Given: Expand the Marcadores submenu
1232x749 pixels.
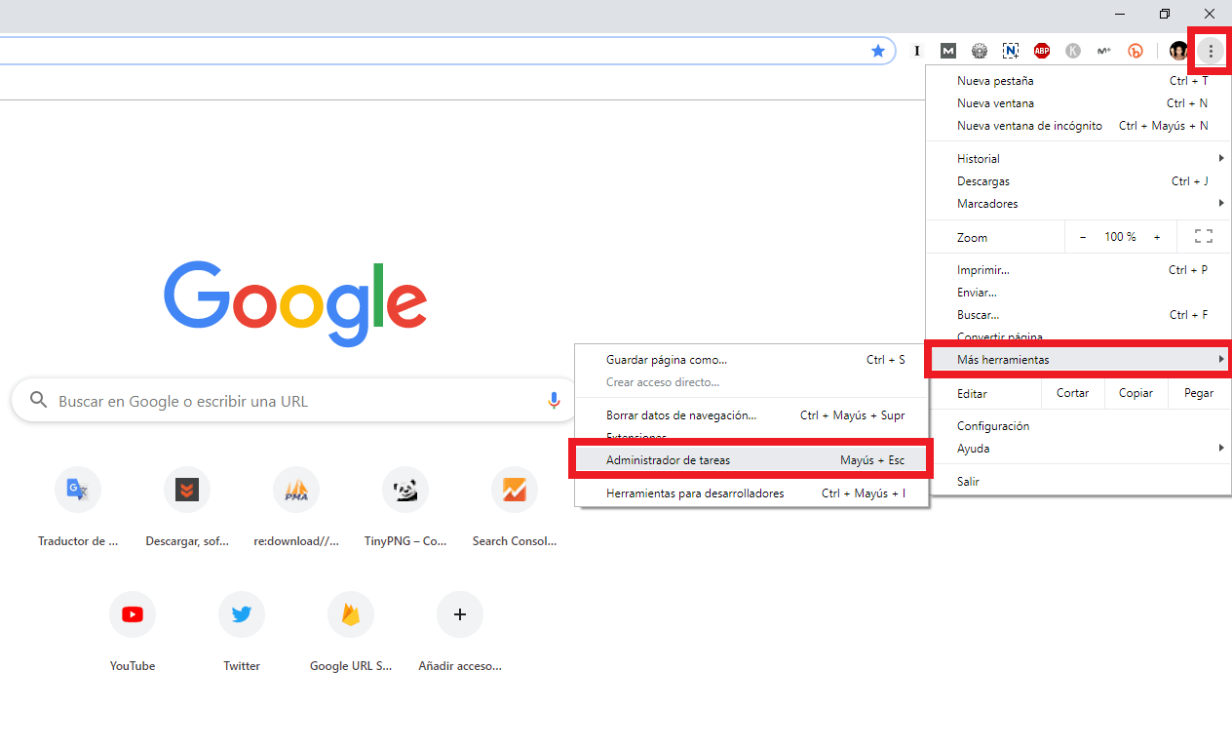Looking at the screenshot, I should (x=1077, y=204).
